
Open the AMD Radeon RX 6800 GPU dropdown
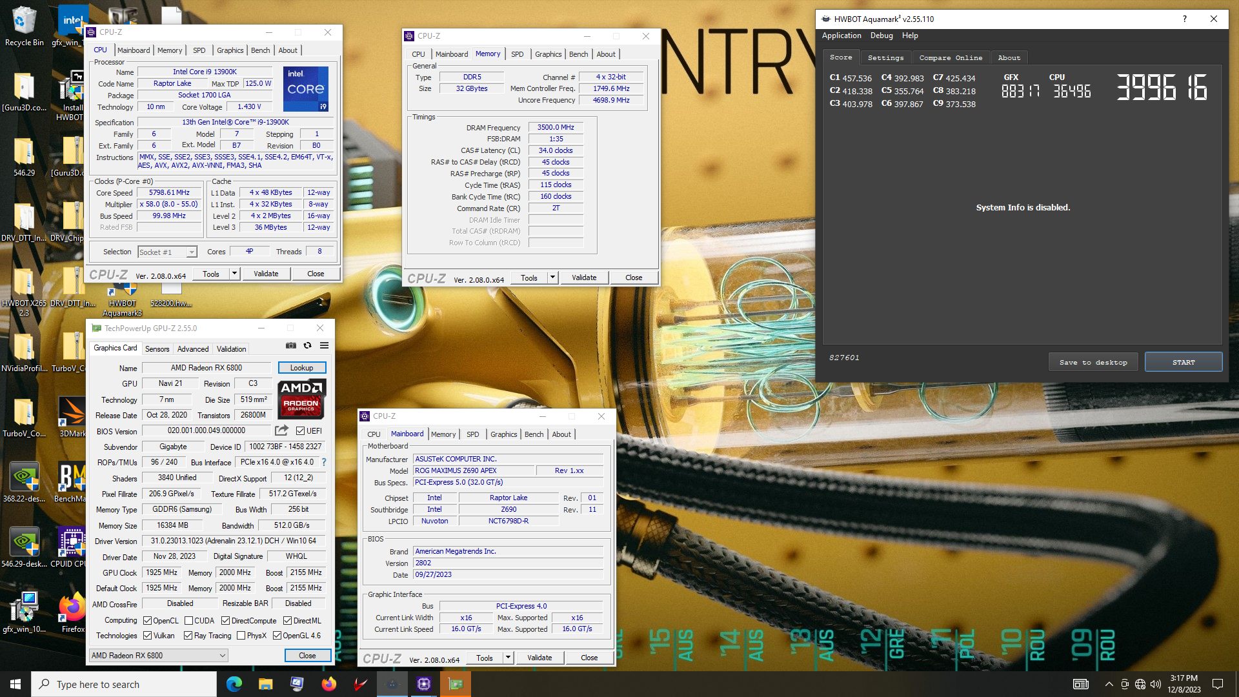click(158, 655)
